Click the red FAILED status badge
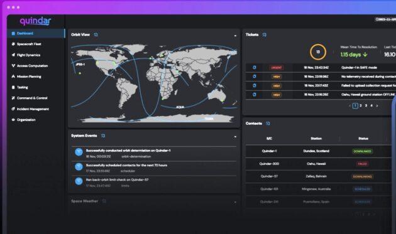396x234 pixels. pos(363,164)
